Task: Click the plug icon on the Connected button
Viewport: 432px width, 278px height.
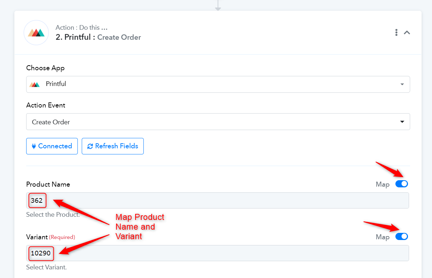Action: click(x=34, y=146)
